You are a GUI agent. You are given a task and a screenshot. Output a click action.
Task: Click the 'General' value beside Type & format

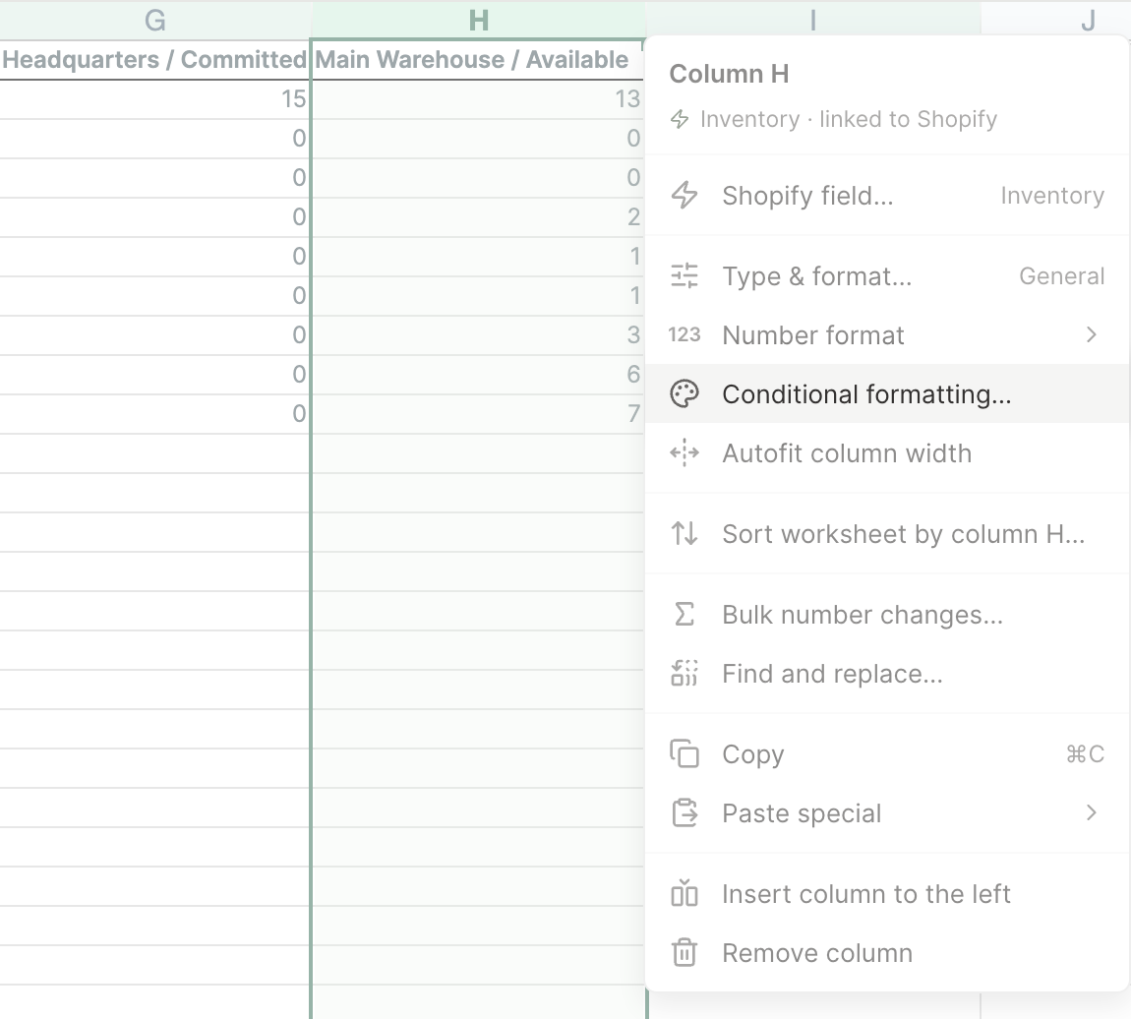[x=1062, y=276]
